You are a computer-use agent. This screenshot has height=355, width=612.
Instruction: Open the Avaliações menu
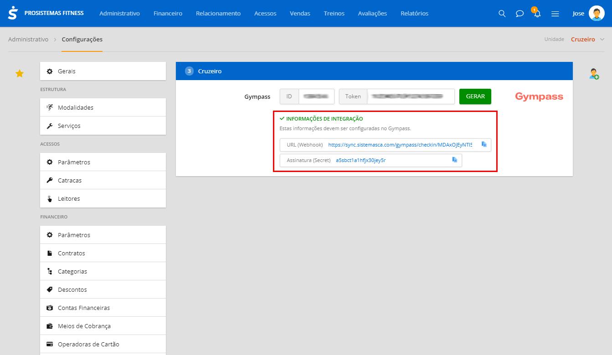(x=372, y=14)
